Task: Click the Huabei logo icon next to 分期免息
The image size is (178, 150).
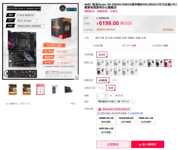Action: coord(99,109)
